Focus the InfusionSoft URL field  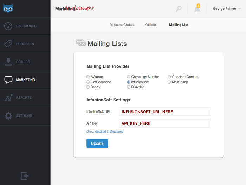[x=165, y=111]
